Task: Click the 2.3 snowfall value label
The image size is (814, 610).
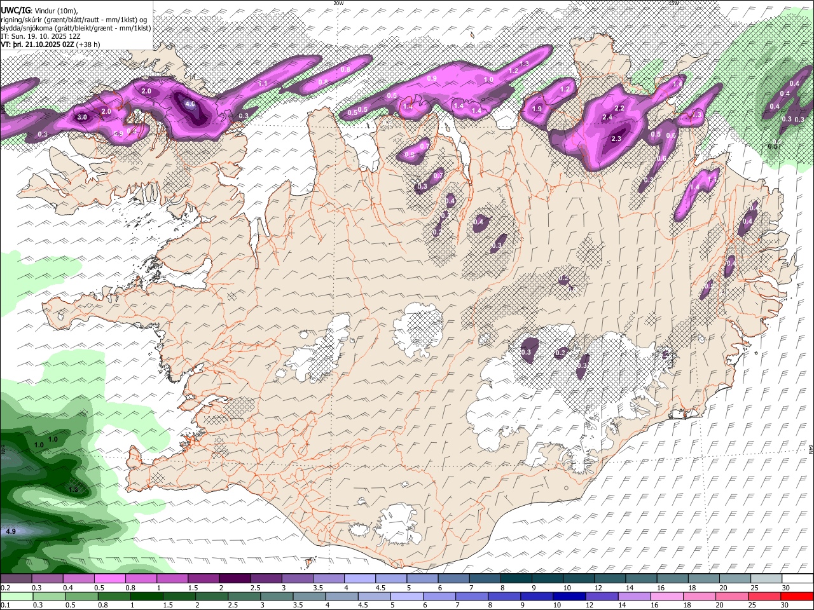Action: (616, 139)
